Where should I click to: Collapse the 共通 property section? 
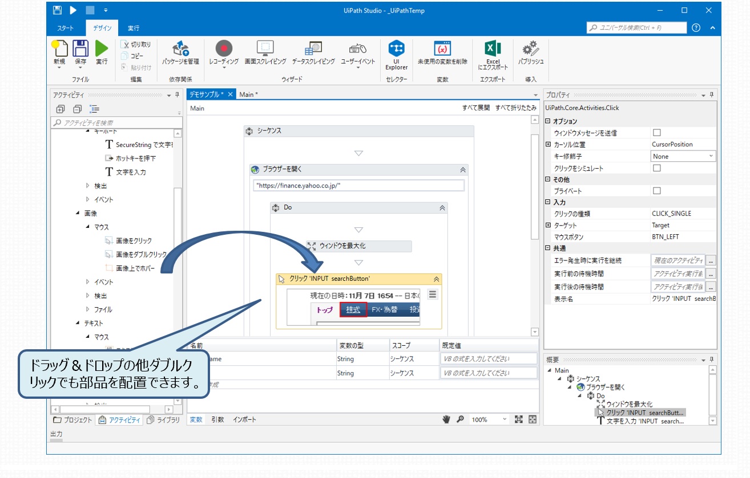(549, 248)
